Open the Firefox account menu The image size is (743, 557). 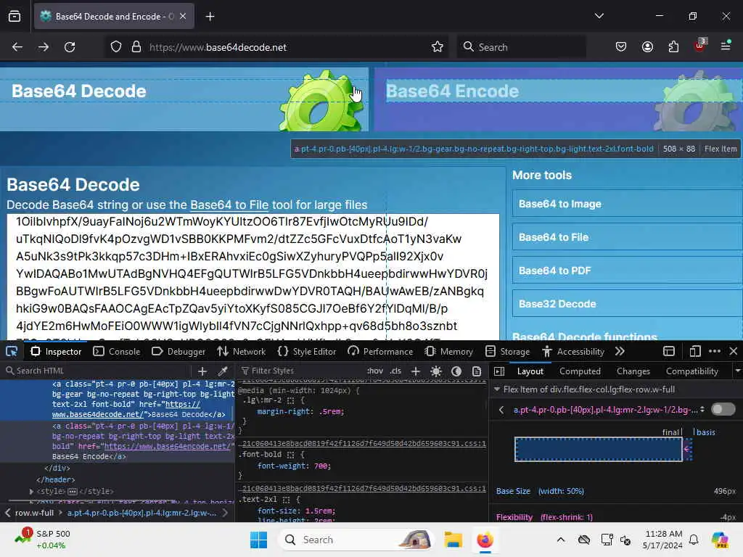click(647, 47)
